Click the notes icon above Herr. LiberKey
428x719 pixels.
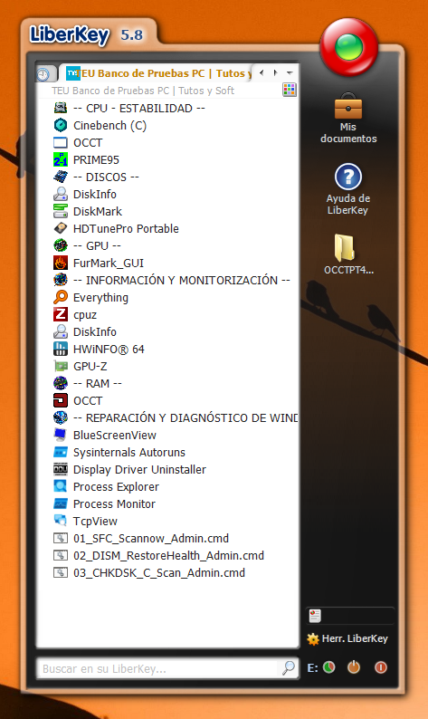click(x=315, y=616)
